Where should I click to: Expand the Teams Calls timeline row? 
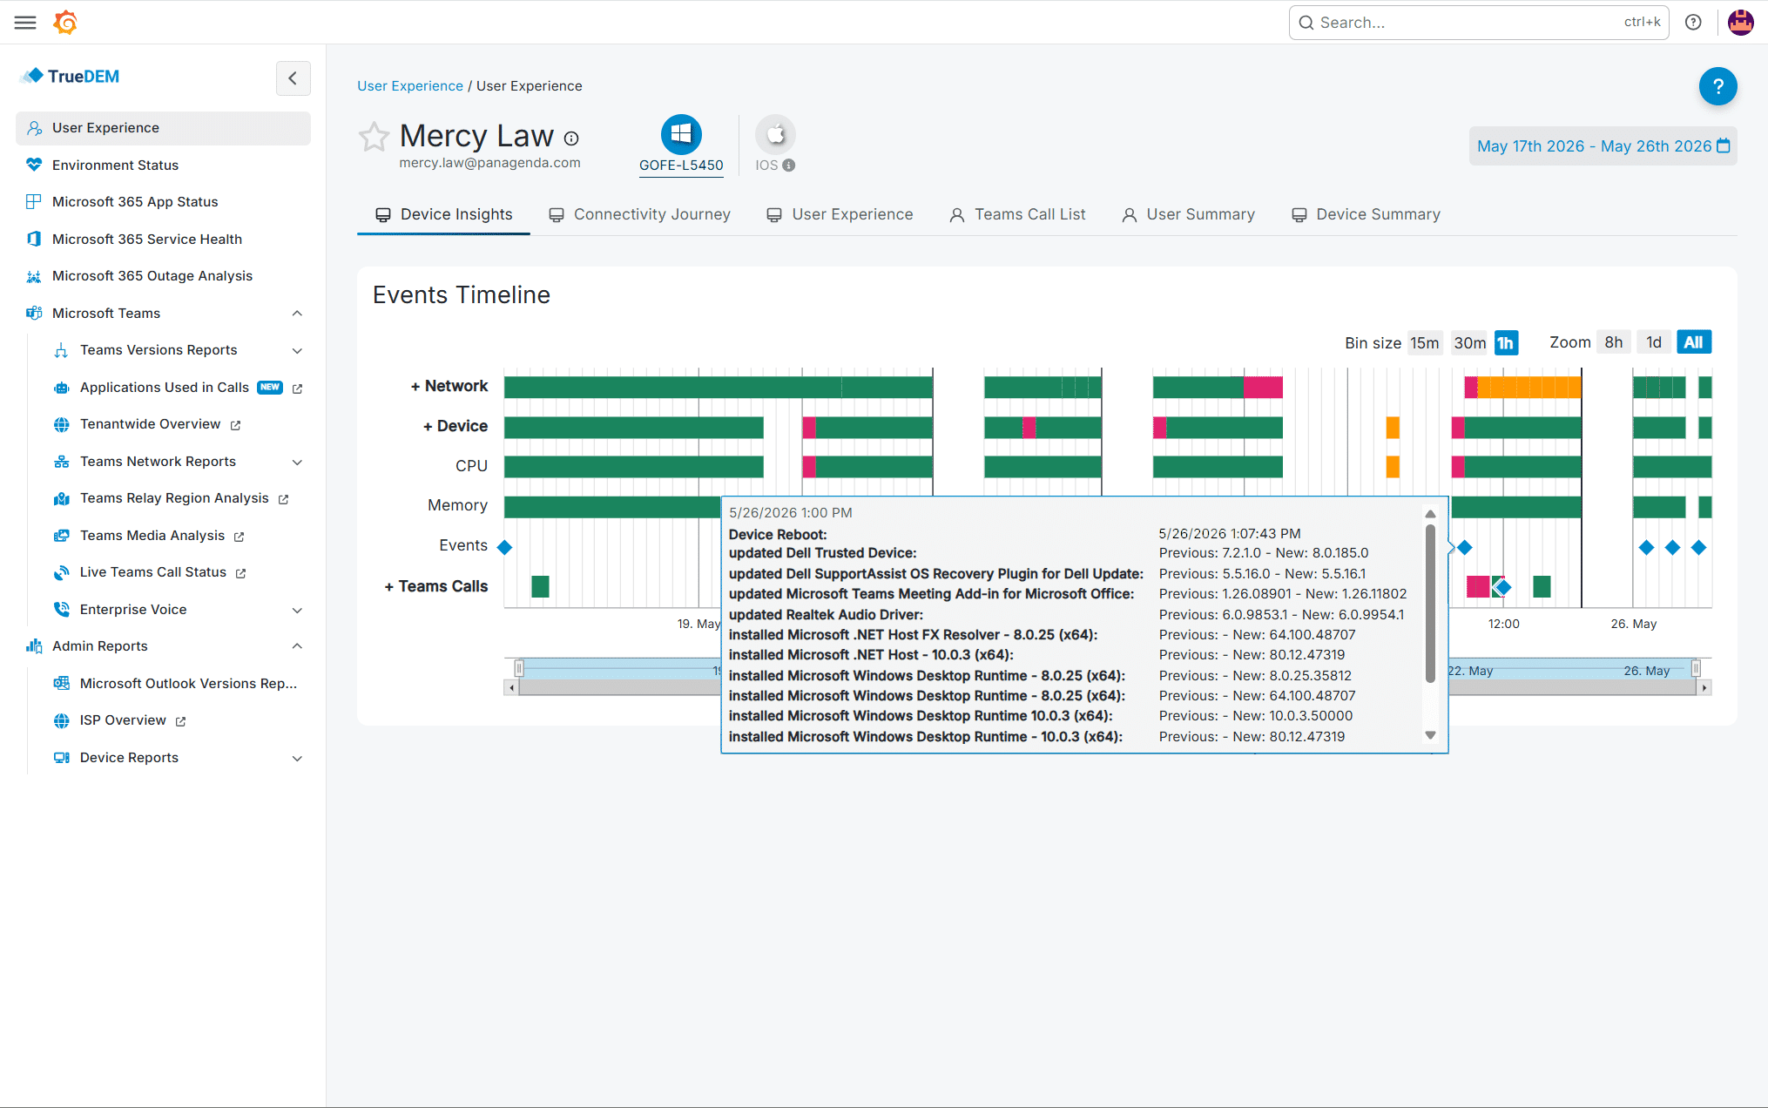436,586
